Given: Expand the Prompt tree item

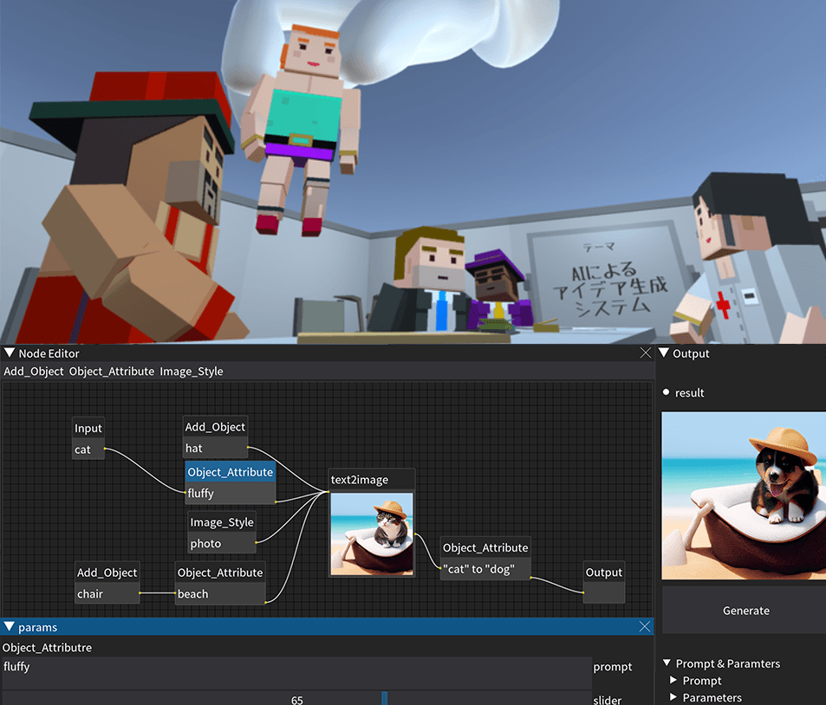Looking at the screenshot, I should pyautogui.click(x=674, y=681).
